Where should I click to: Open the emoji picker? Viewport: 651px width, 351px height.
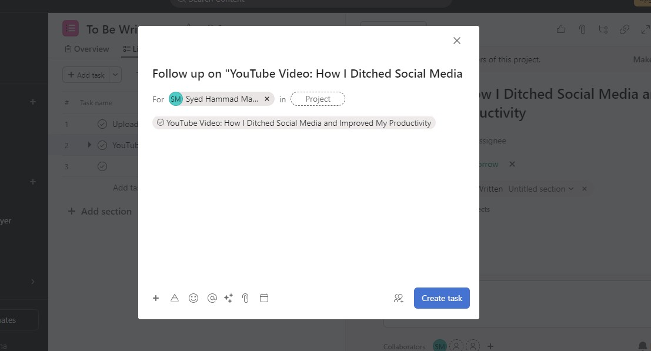click(193, 298)
